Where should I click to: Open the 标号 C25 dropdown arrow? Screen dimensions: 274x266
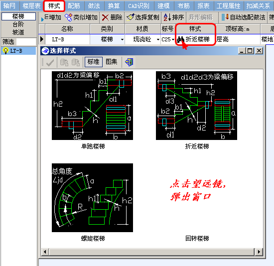coord(173,39)
